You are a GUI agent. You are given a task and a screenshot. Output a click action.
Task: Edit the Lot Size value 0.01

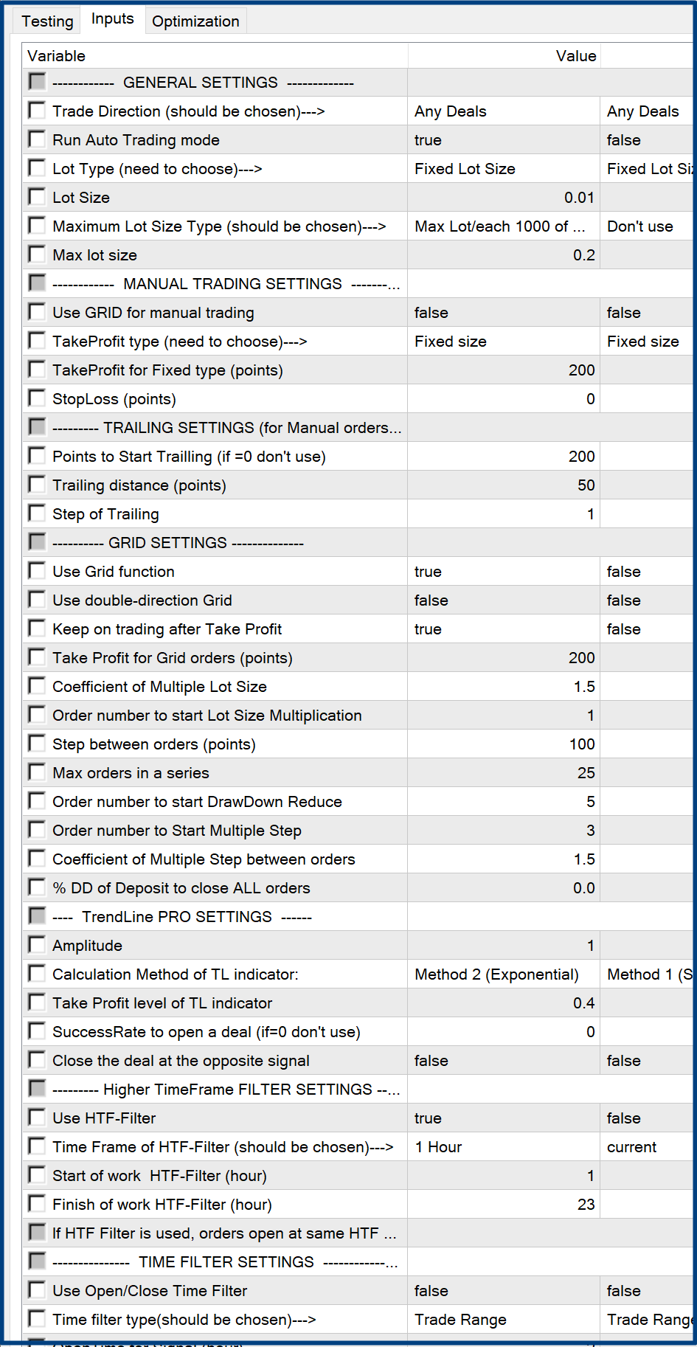tap(503, 198)
